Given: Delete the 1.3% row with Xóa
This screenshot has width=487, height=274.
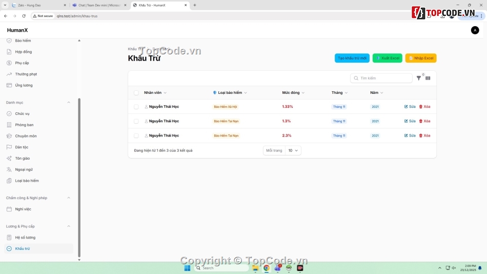Looking at the screenshot, I should [x=424, y=121].
